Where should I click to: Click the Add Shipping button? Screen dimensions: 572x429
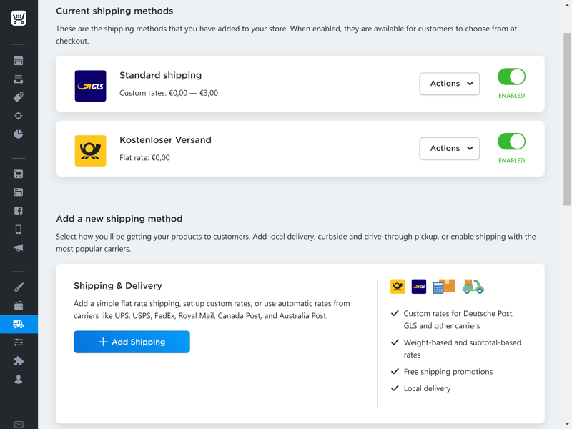tap(132, 342)
